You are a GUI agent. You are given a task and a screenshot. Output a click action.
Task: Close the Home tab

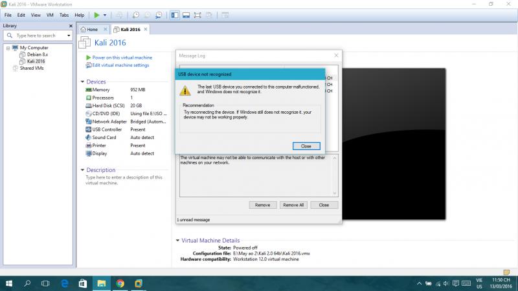[106, 29]
